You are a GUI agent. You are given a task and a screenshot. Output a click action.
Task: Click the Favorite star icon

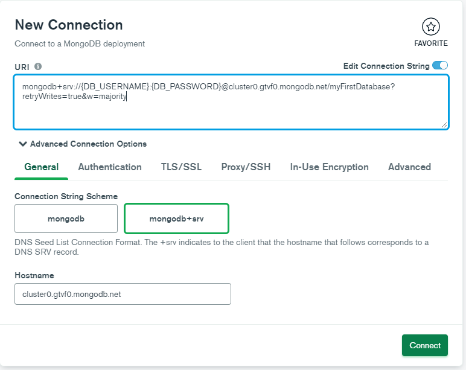coord(430,27)
